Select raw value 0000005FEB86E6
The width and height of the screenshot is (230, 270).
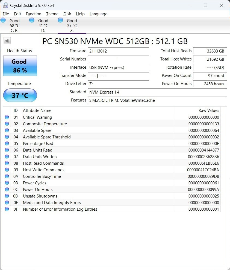click(204, 163)
